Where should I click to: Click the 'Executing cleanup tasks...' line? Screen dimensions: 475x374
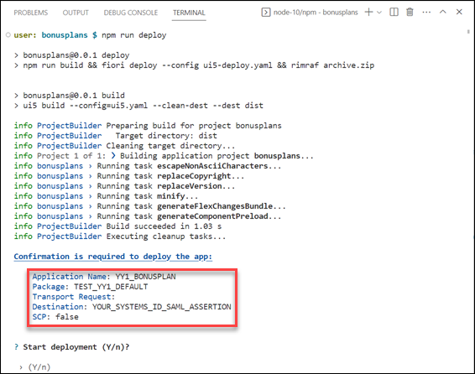(x=120, y=236)
